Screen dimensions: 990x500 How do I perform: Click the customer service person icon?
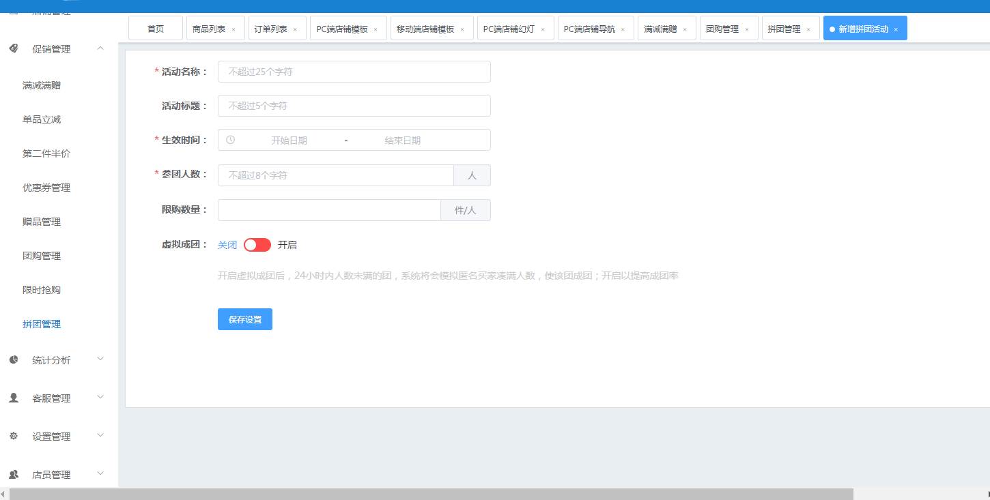pyautogui.click(x=14, y=398)
